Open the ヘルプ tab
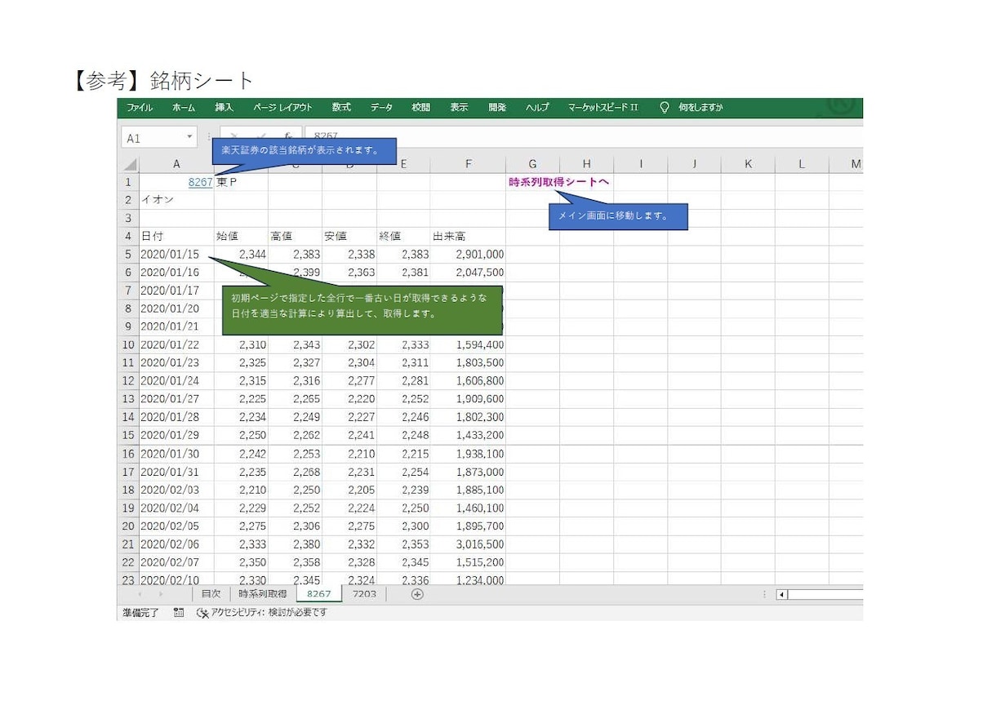Screen dimensions: 996x701 [x=537, y=108]
